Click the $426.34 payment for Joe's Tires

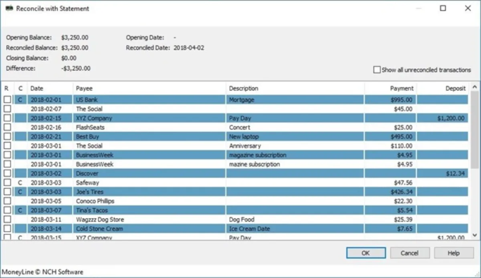[401, 192]
